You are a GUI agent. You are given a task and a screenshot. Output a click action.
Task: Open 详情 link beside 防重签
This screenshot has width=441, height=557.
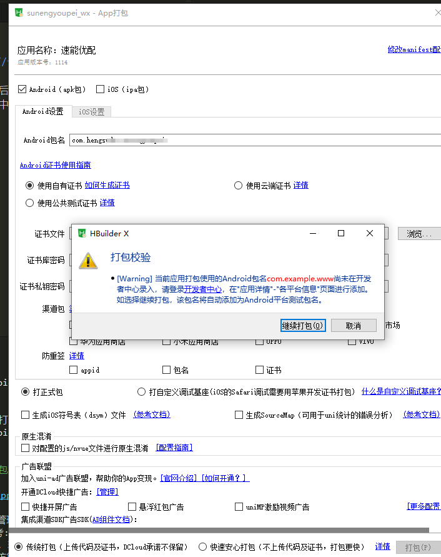(x=77, y=356)
